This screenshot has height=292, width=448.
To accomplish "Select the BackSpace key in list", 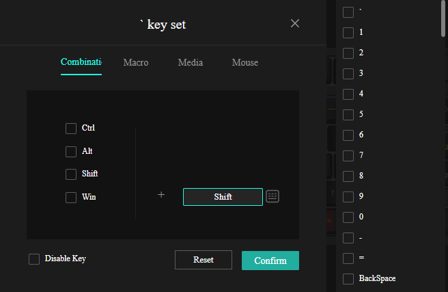I will click(348, 278).
